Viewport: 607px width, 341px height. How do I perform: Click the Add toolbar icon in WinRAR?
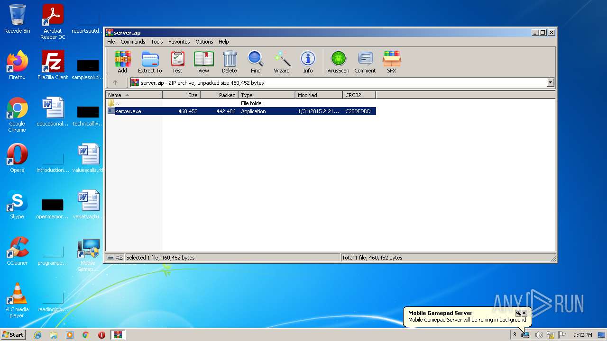122,62
